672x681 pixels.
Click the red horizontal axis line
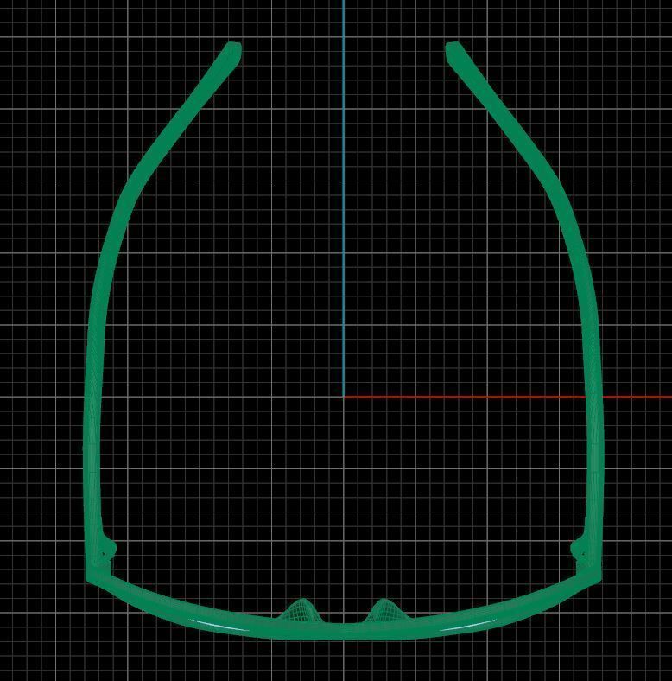(508, 397)
